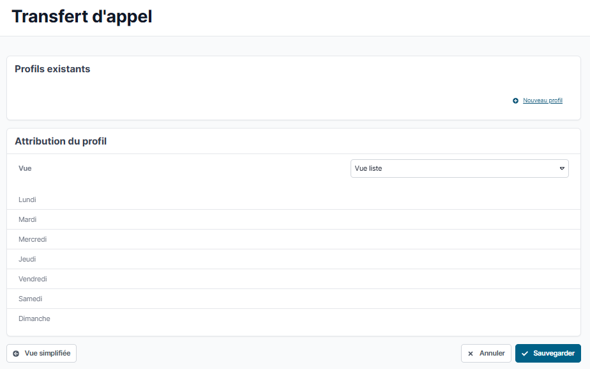Select the Vendredi row
Viewport: 590px width, 369px height.
(x=33, y=279)
